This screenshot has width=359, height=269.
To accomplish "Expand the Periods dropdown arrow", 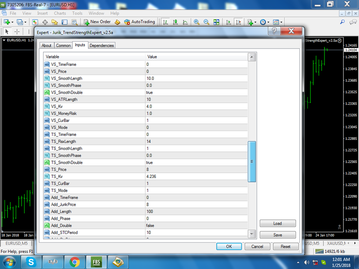I will click(x=268, y=22).
